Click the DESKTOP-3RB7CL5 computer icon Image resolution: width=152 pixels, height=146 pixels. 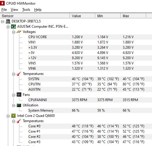click(8, 21)
